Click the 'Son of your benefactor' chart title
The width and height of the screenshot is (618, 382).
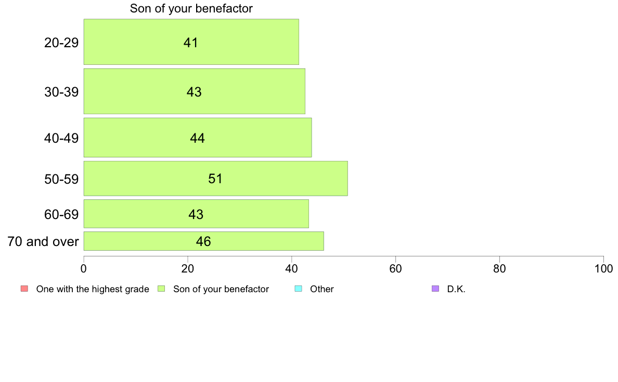pyautogui.click(x=191, y=8)
